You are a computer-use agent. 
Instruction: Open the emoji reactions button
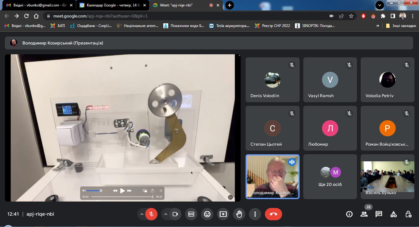(207, 214)
